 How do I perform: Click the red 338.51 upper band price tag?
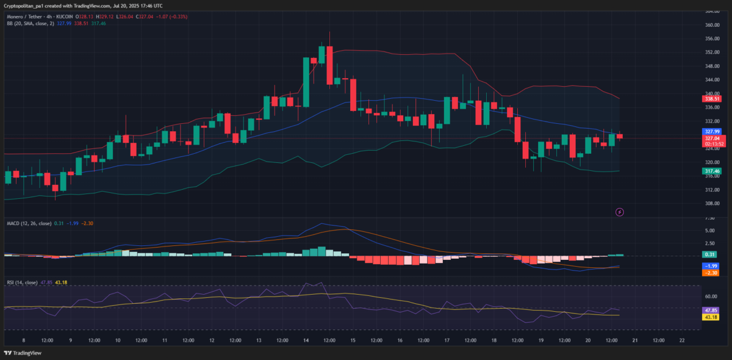712,98
